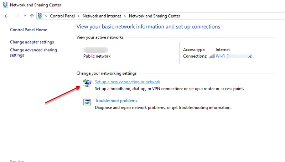
Task: Click the Troubleshoot problems icon
Action: 87,102
